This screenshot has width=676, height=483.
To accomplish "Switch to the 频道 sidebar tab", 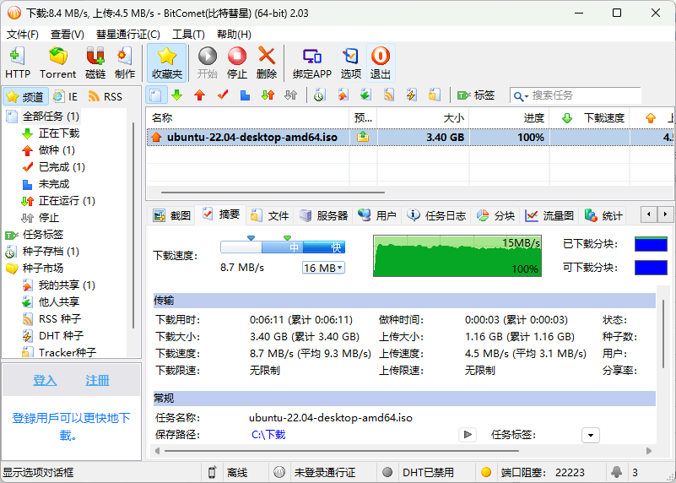I will (25, 96).
